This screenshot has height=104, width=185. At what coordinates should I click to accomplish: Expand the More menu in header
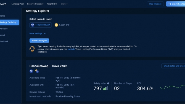pos(64,4)
